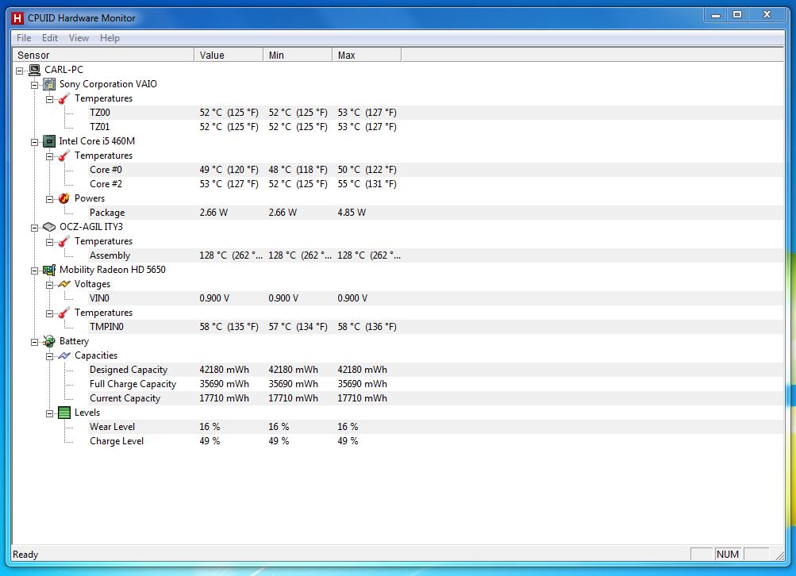Click the thermometer icon under Intel Core i5 460M
The height and width of the screenshot is (576, 796).
64,156
